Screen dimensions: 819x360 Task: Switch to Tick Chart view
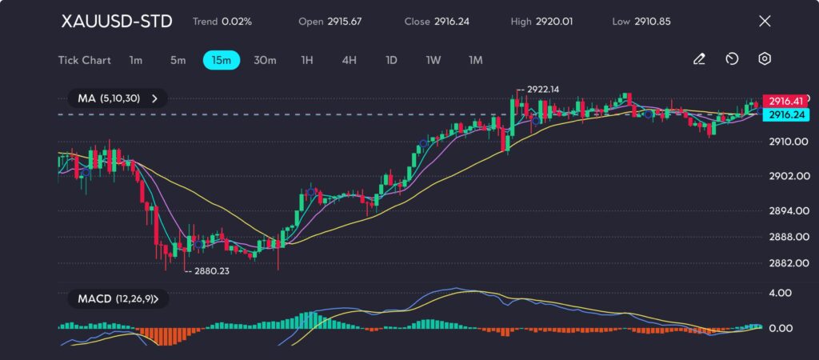pyautogui.click(x=85, y=60)
